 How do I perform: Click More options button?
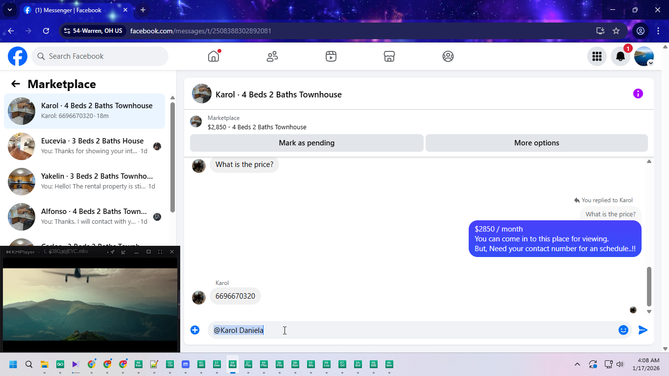537,143
